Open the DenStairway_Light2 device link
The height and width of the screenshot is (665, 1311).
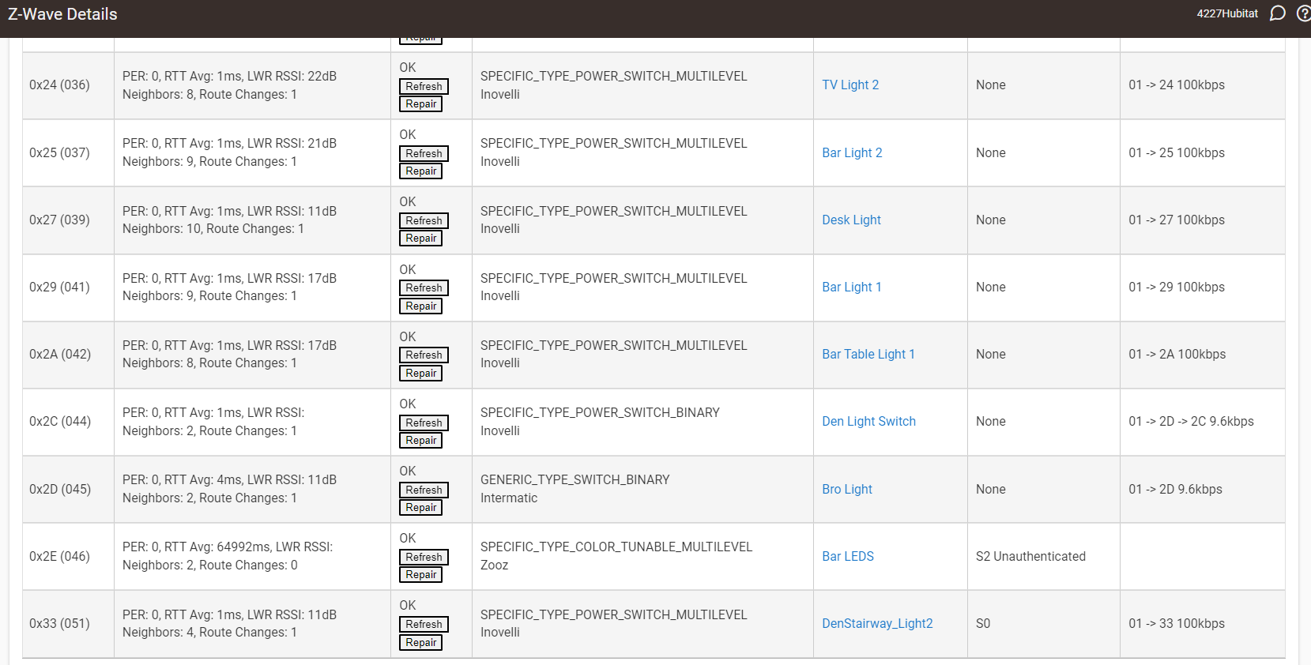877,623
